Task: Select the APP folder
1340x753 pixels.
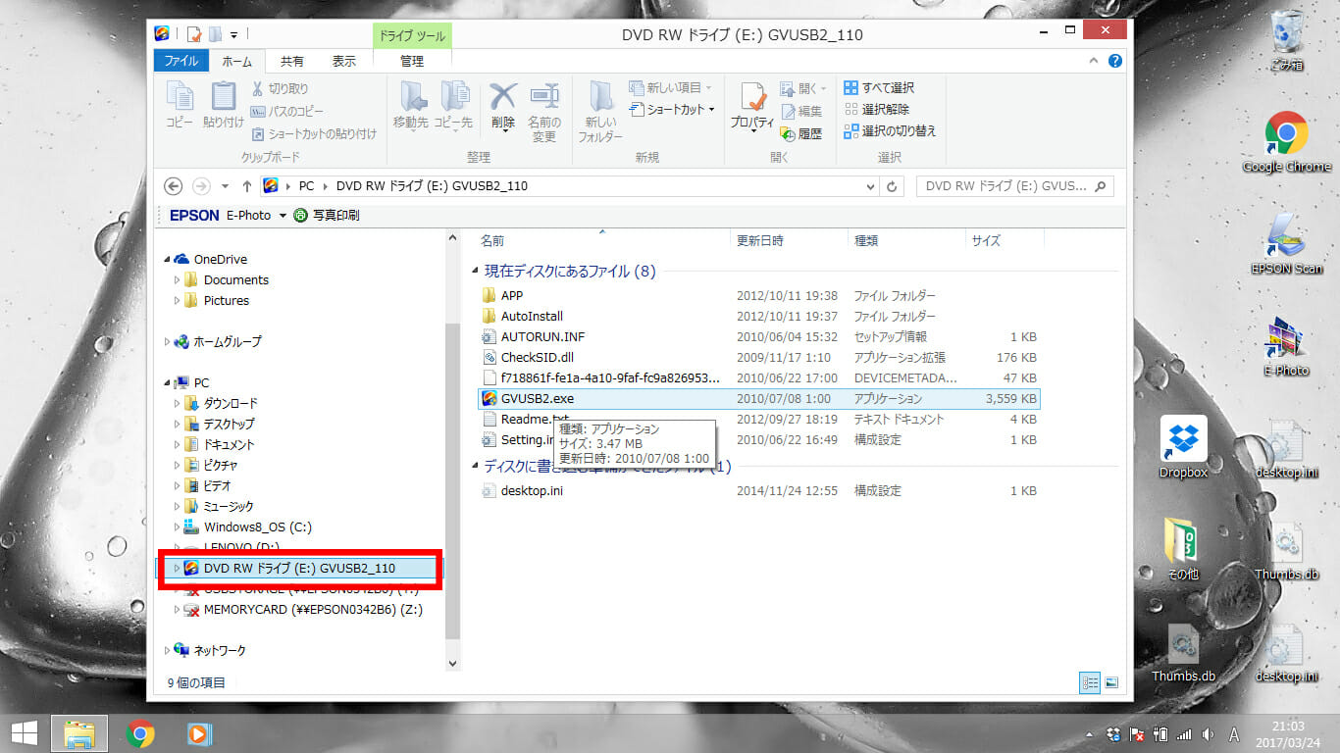Action: tap(759, 295)
